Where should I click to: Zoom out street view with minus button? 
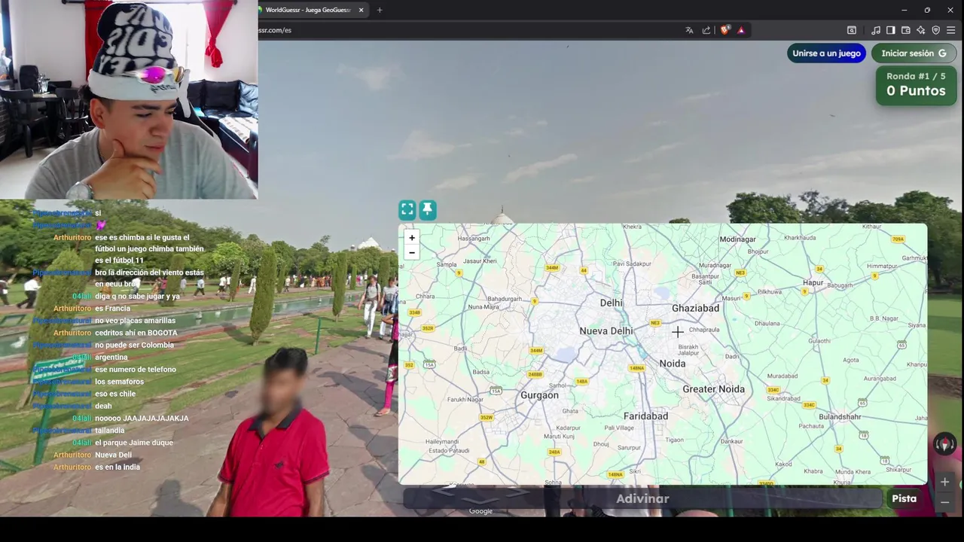[x=944, y=502]
